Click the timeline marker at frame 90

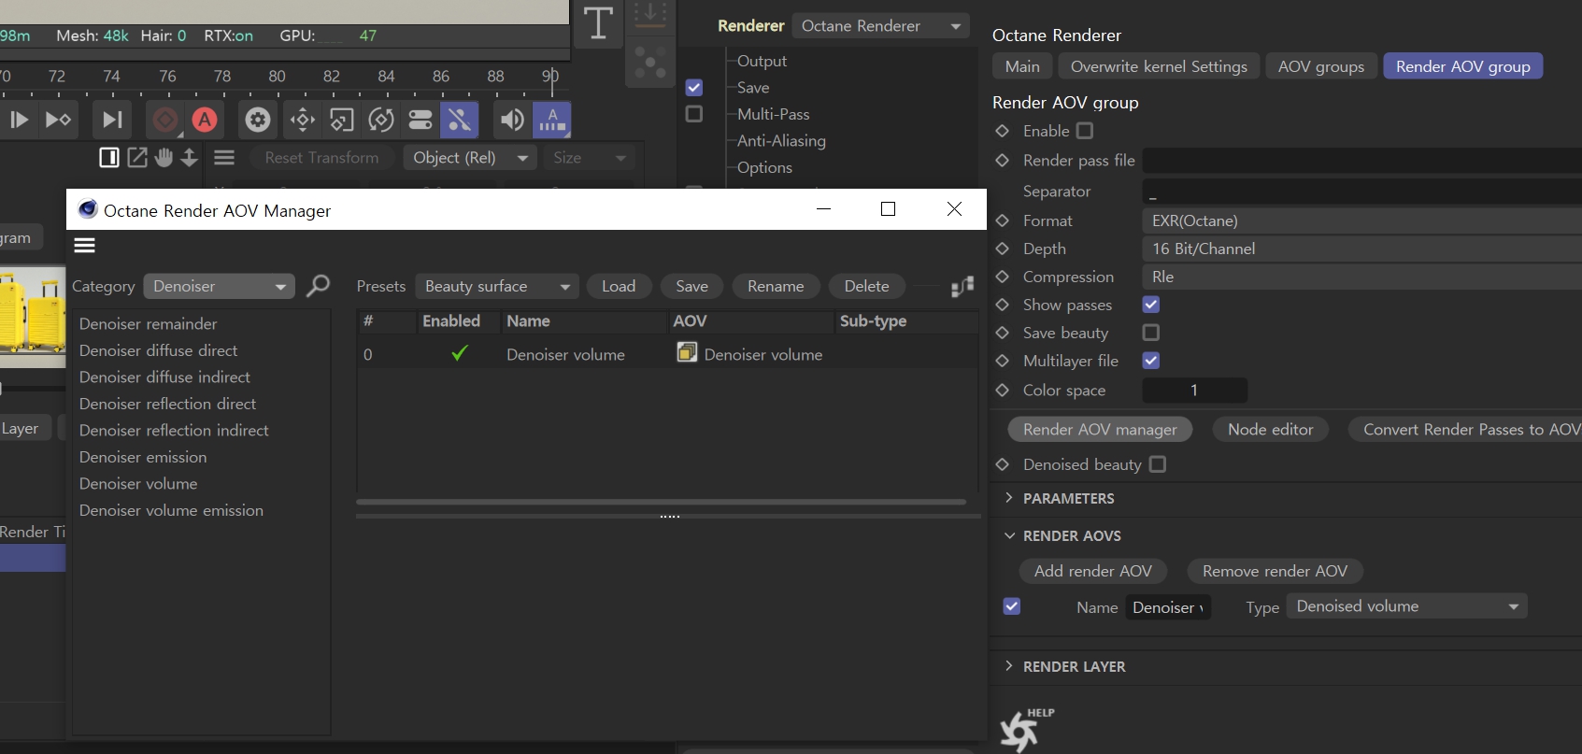coord(551,80)
